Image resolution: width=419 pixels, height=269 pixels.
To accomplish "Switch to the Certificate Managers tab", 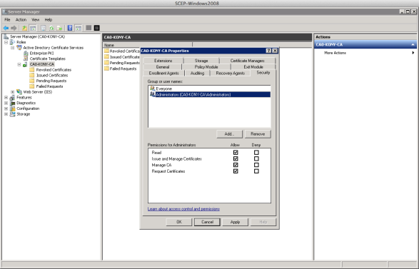I will (x=248, y=61).
